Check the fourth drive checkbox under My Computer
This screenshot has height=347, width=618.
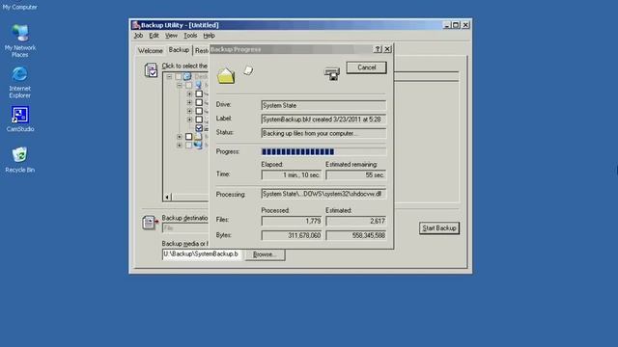point(199,120)
